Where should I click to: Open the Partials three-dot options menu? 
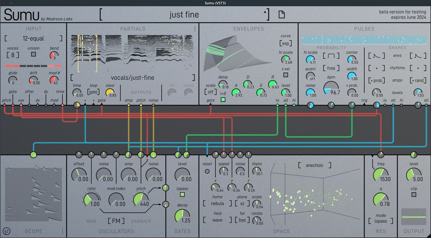pos(194,29)
